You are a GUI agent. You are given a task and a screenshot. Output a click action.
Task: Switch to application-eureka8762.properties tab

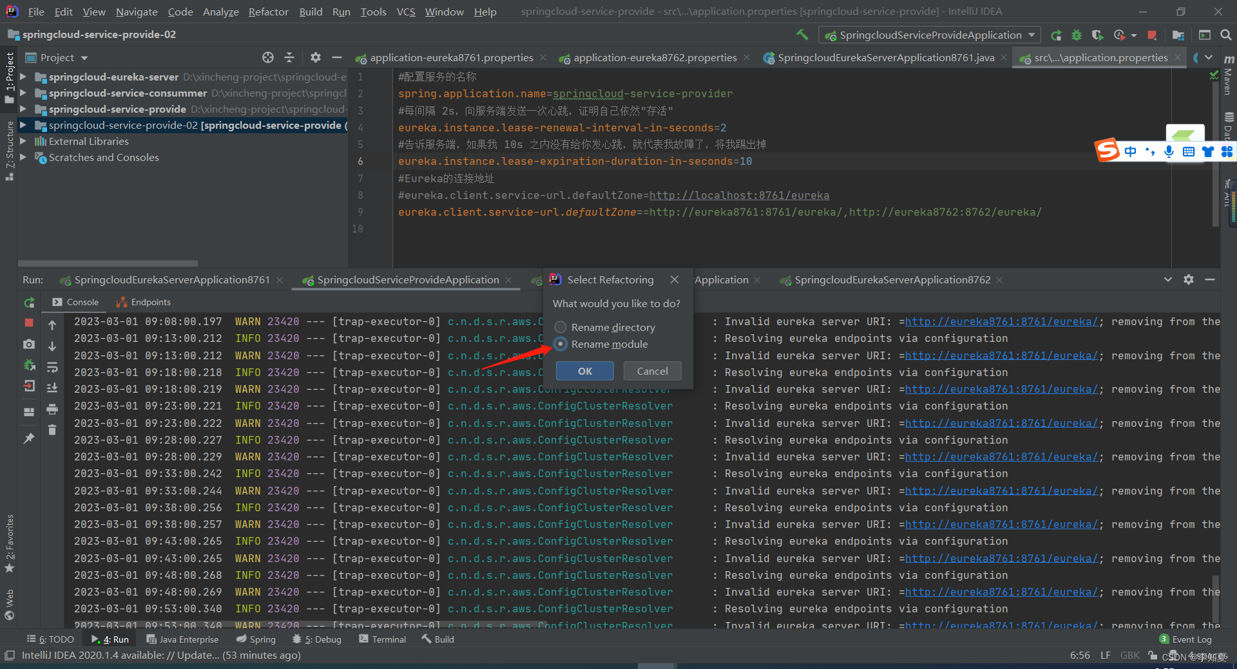[655, 57]
